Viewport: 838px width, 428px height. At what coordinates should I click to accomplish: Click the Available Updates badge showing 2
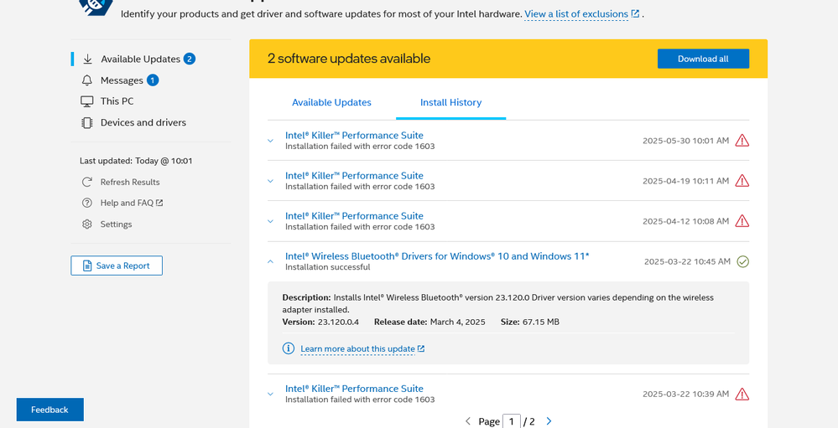[190, 59]
